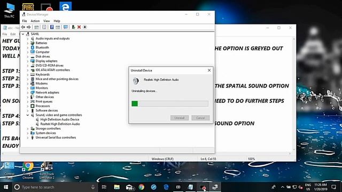Click the Notepad vertical scrollbar
This screenshot has width=342, height=192.
pyautogui.click(x=293, y=94)
